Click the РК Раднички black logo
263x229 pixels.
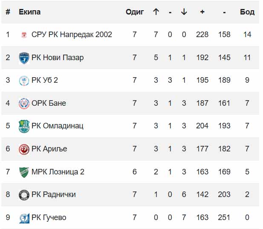24,194
